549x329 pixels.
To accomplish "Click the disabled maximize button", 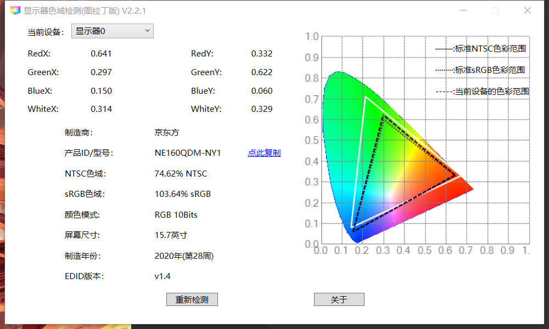I will point(495,10).
